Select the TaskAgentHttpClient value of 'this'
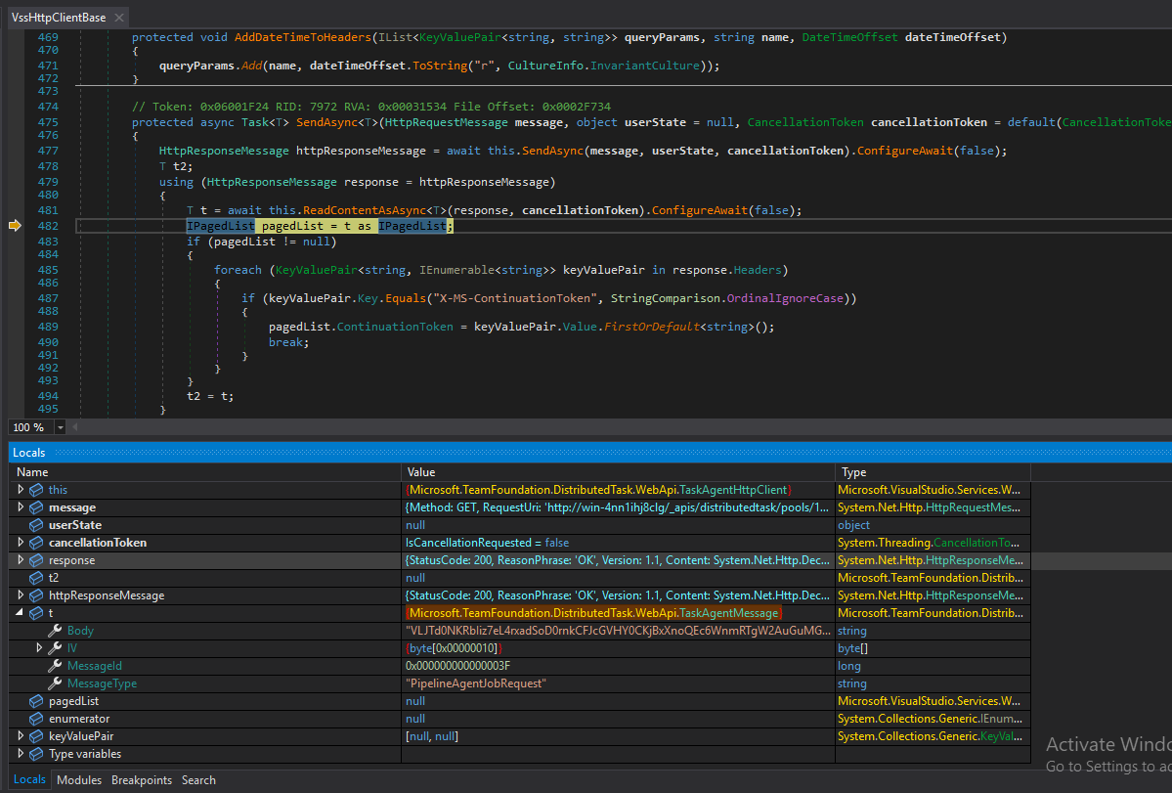Image resolution: width=1172 pixels, height=793 pixels. tap(598, 490)
